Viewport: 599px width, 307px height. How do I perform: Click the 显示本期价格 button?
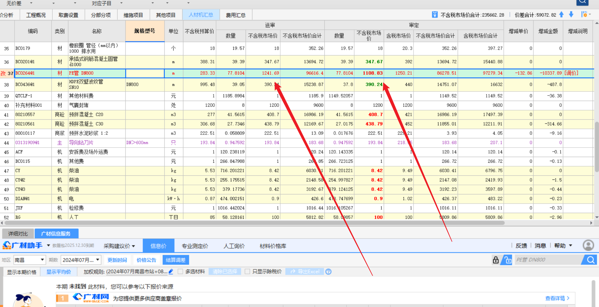pyautogui.click(x=22, y=272)
